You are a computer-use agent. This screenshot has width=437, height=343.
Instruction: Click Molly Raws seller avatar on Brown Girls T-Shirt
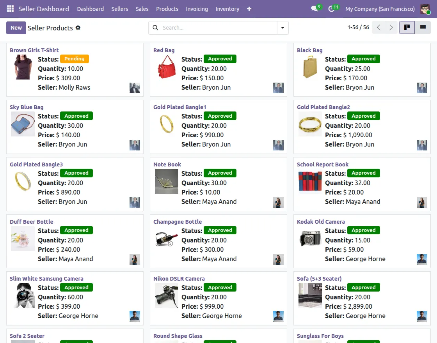click(x=135, y=88)
